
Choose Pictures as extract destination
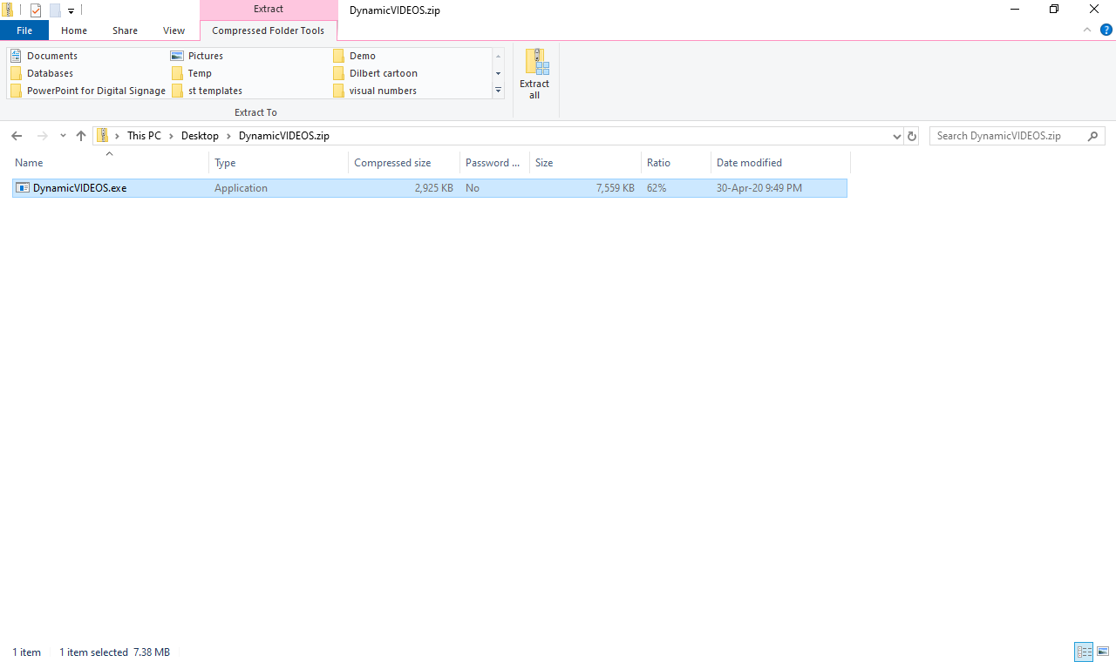pyautogui.click(x=197, y=56)
